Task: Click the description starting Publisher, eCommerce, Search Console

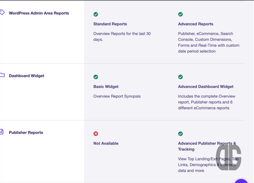Action: click(209, 42)
